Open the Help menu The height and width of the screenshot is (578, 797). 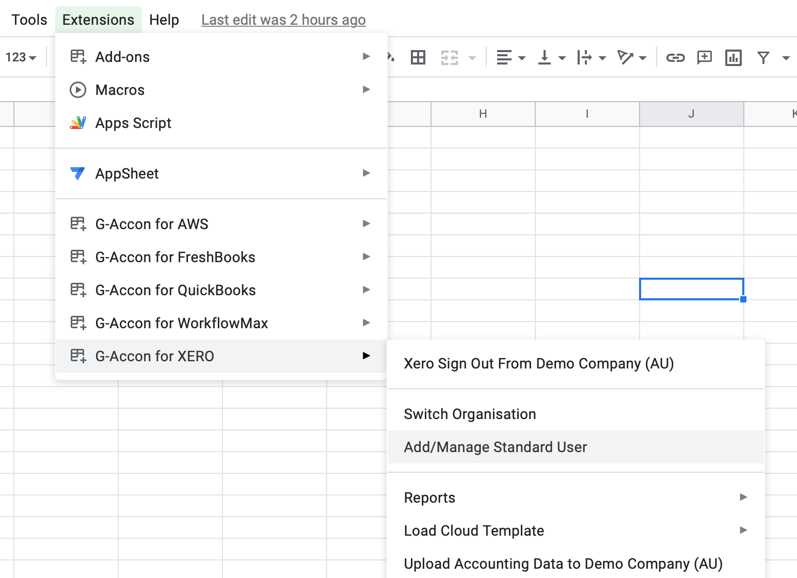click(x=164, y=20)
